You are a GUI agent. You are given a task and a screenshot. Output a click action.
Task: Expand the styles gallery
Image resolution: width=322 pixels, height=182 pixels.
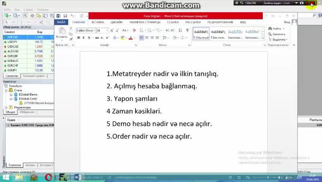263,39
